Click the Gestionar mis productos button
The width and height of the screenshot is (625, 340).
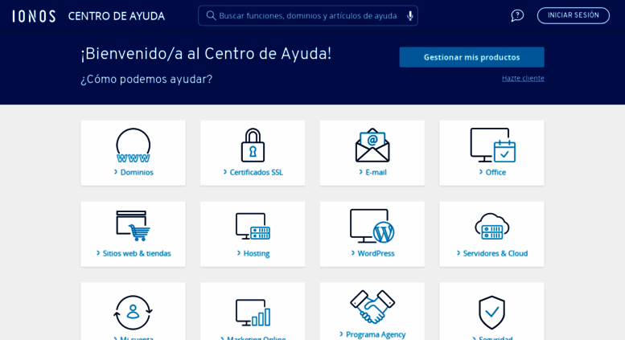pyautogui.click(x=471, y=57)
